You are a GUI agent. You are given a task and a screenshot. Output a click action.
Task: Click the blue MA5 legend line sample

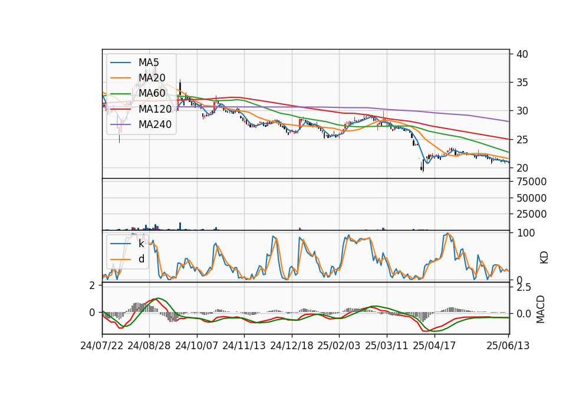click(x=120, y=63)
